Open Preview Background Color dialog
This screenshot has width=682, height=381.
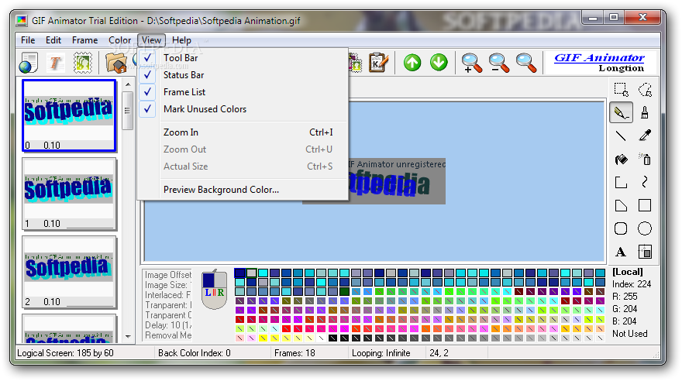(243, 190)
